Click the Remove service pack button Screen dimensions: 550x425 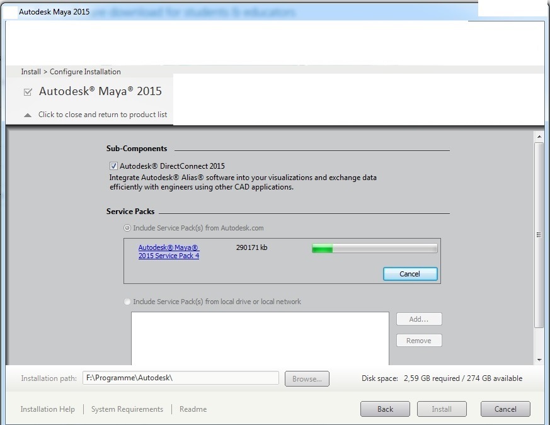[419, 341]
